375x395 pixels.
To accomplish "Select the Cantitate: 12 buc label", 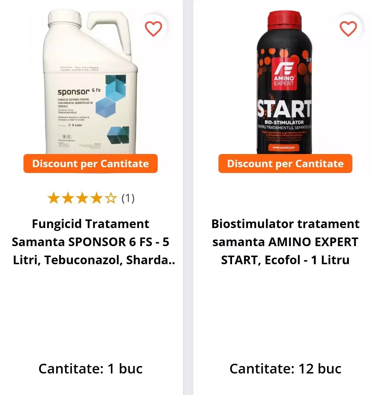I will (285, 369).
